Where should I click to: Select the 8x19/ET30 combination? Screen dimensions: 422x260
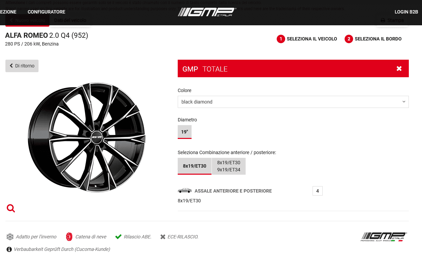pos(195,166)
